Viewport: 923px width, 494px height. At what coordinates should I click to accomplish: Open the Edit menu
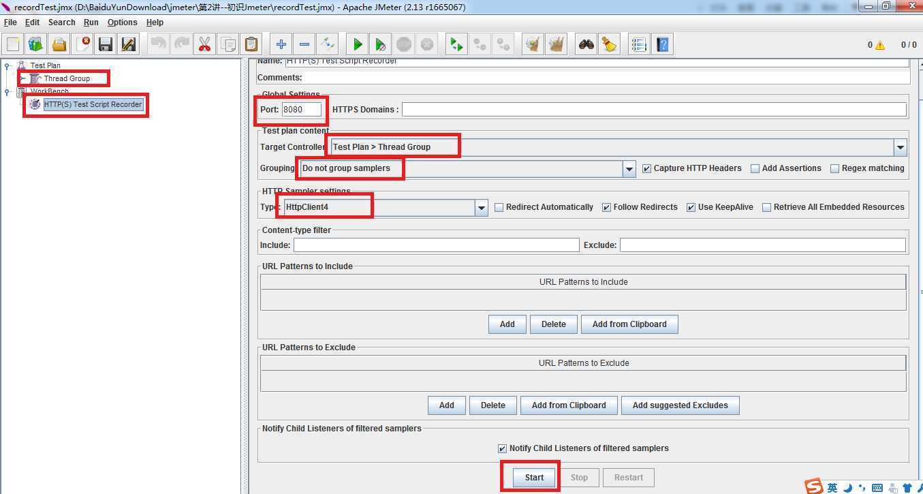click(33, 22)
